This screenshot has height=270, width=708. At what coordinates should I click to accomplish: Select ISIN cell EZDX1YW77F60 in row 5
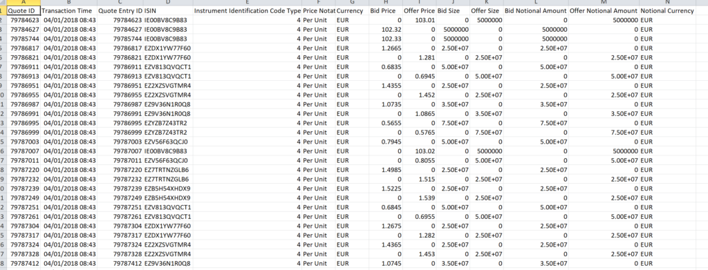[168, 48]
